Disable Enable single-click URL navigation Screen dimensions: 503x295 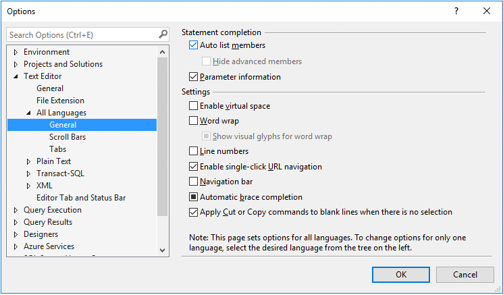(194, 167)
